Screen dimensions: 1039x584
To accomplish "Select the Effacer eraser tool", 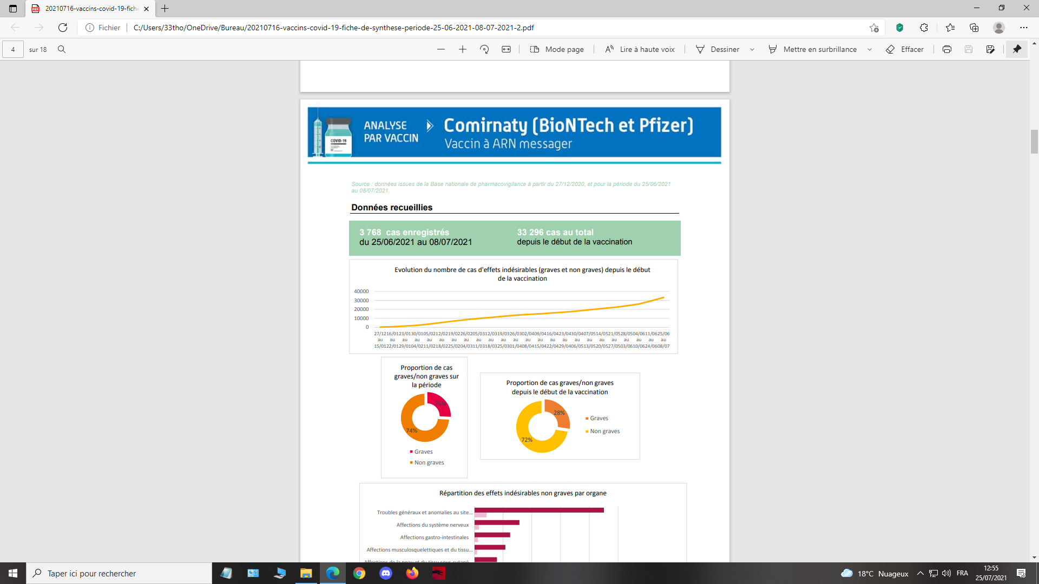I will pyautogui.click(x=905, y=49).
